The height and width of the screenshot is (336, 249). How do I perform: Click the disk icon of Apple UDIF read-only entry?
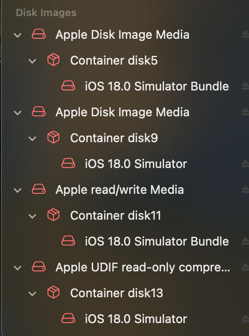coord(39,267)
